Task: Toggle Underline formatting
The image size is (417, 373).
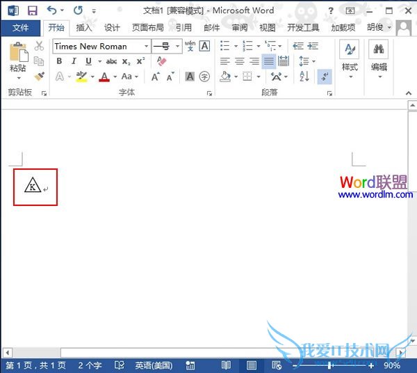Action: coord(88,61)
